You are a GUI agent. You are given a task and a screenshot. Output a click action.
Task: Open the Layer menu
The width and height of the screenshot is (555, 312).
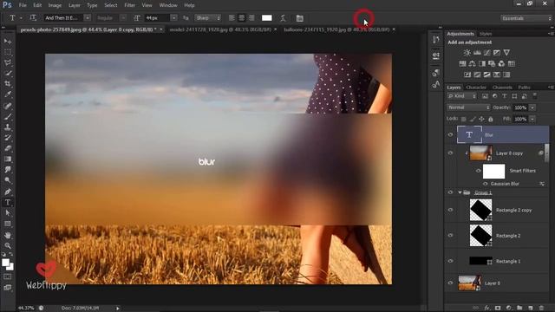(x=75, y=5)
